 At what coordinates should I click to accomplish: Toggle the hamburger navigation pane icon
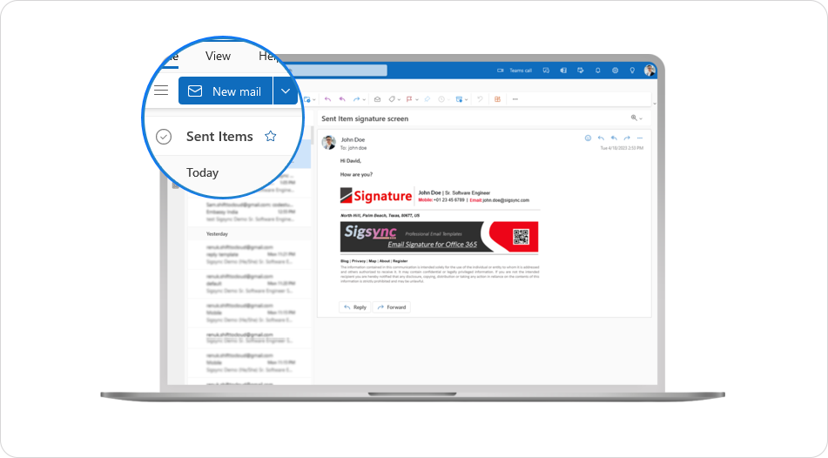160,91
